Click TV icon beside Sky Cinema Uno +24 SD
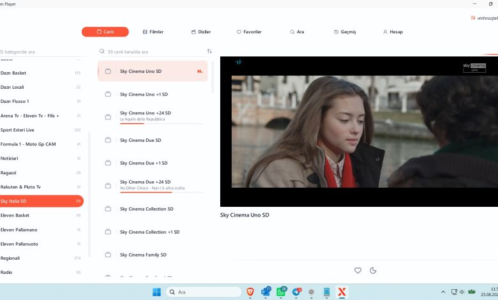This screenshot has height=300, width=498. (108, 117)
